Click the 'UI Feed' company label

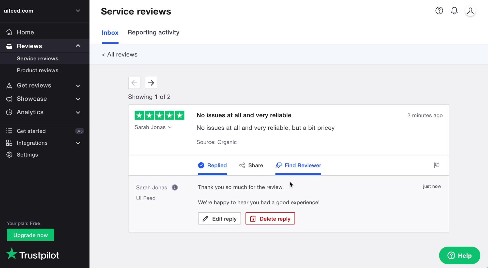click(x=146, y=198)
